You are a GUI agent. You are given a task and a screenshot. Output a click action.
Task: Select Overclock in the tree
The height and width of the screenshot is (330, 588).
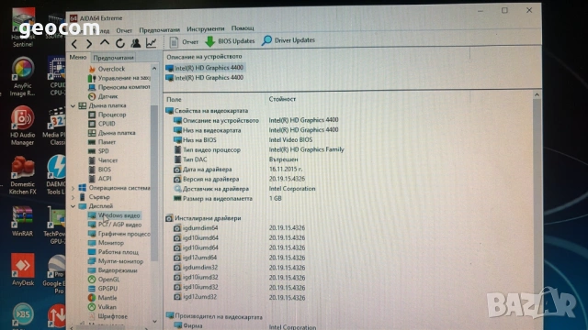tap(107, 69)
